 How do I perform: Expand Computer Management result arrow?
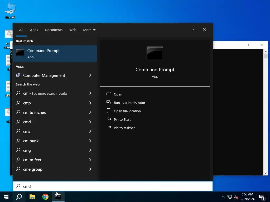[90, 75]
